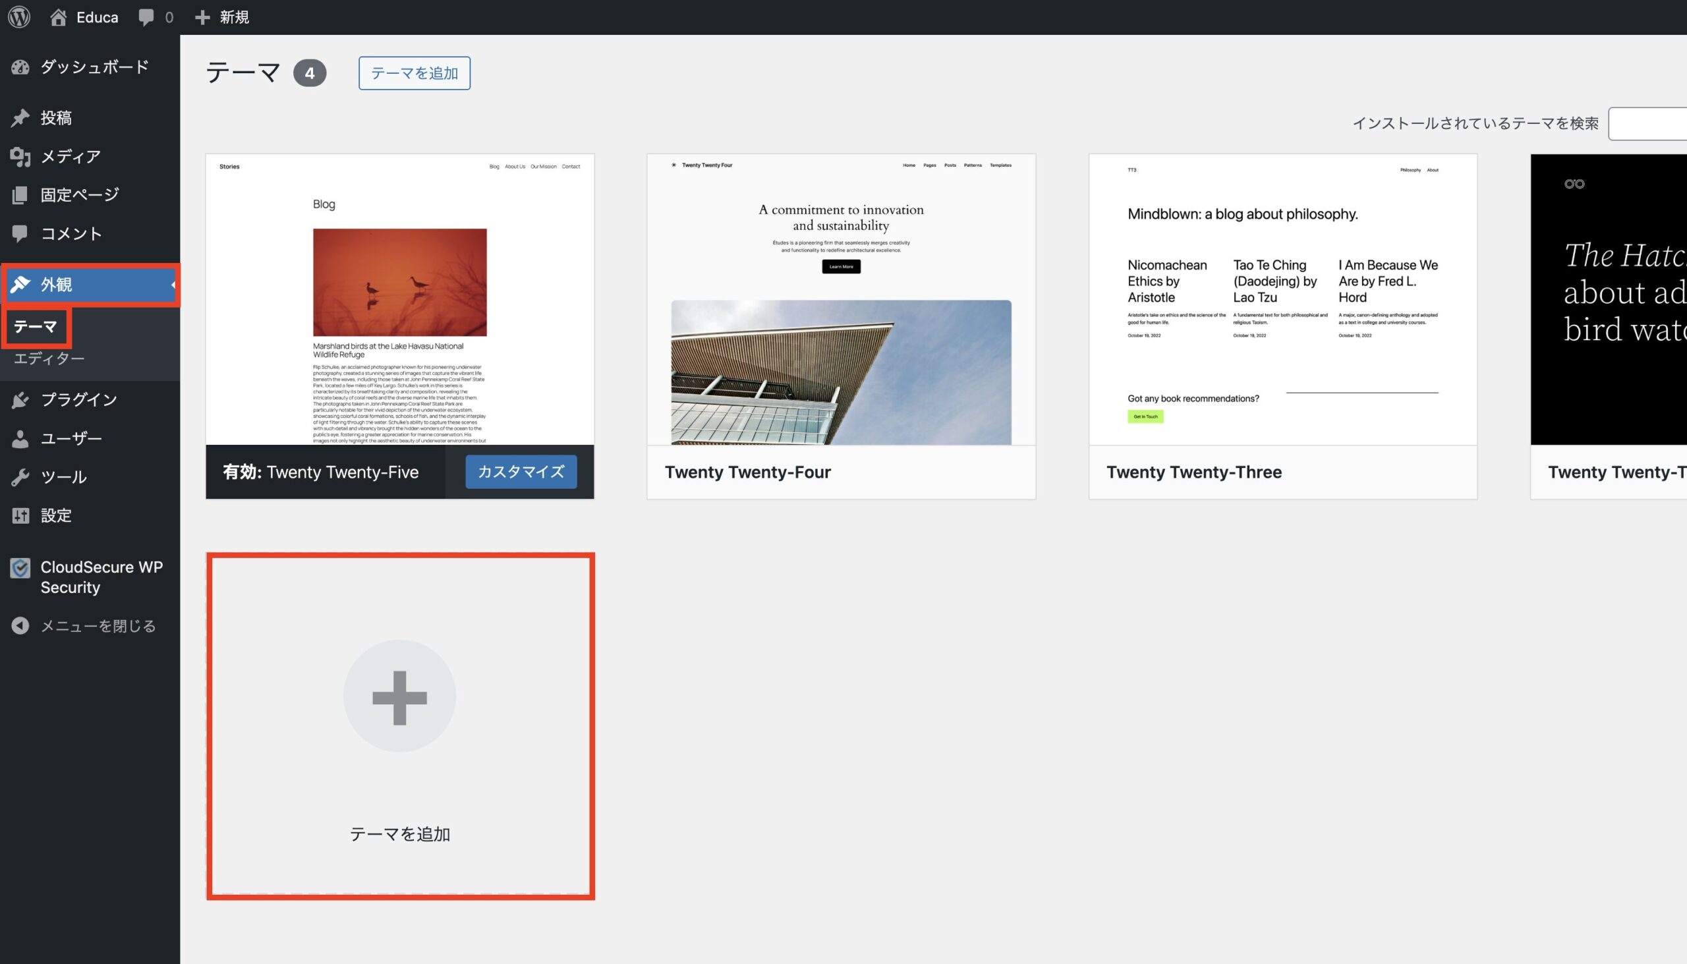Collapse sidebar with メニューを閉じる
This screenshot has width=1687, height=964.
(98, 626)
